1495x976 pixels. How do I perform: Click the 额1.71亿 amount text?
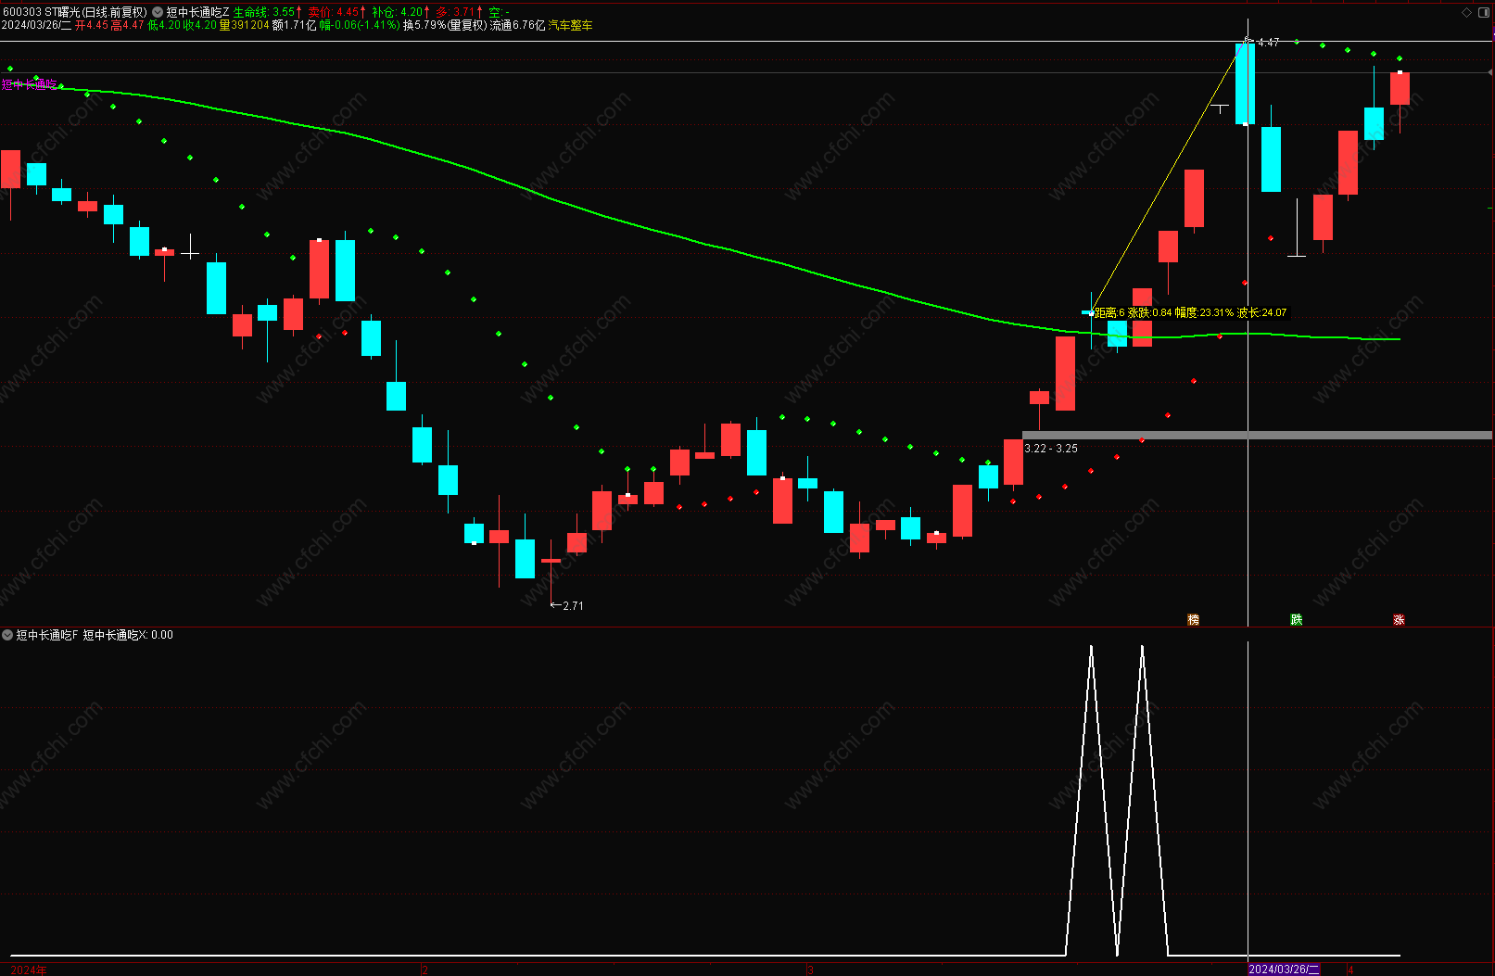coord(294,25)
